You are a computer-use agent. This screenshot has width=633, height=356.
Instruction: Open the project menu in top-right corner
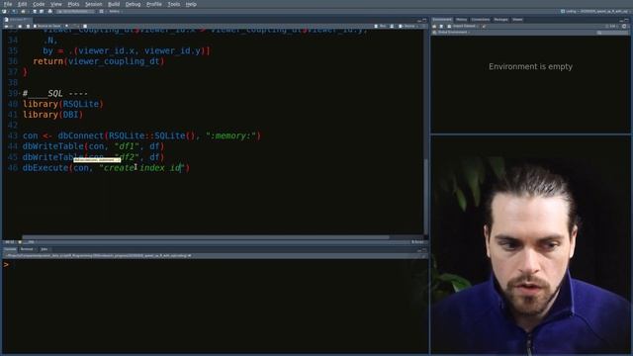coord(594,11)
